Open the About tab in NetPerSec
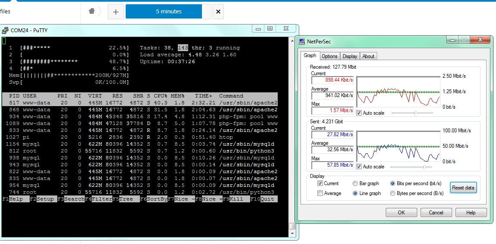This screenshot has height=244, width=496. pos(368,56)
